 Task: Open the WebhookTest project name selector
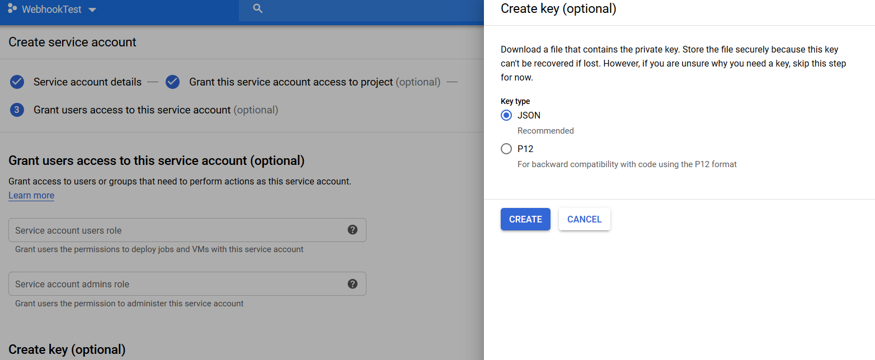(53, 10)
